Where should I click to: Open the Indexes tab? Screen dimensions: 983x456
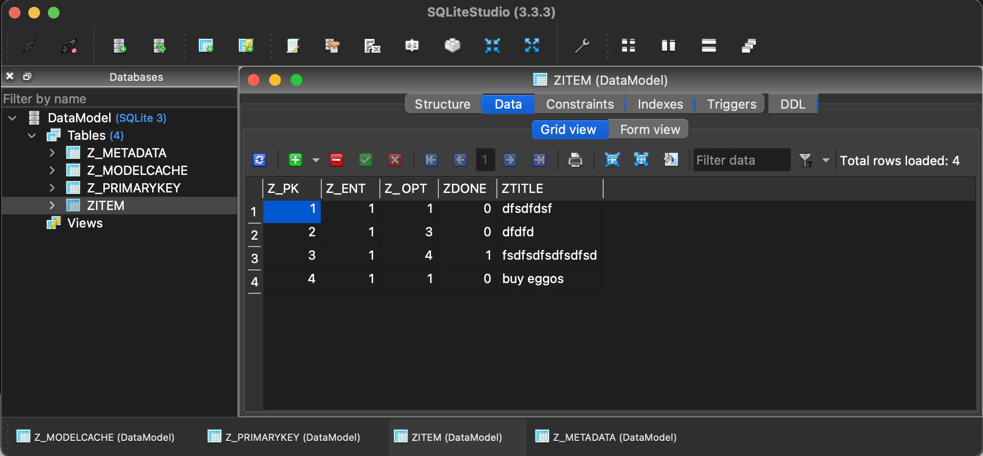click(x=660, y=104)
